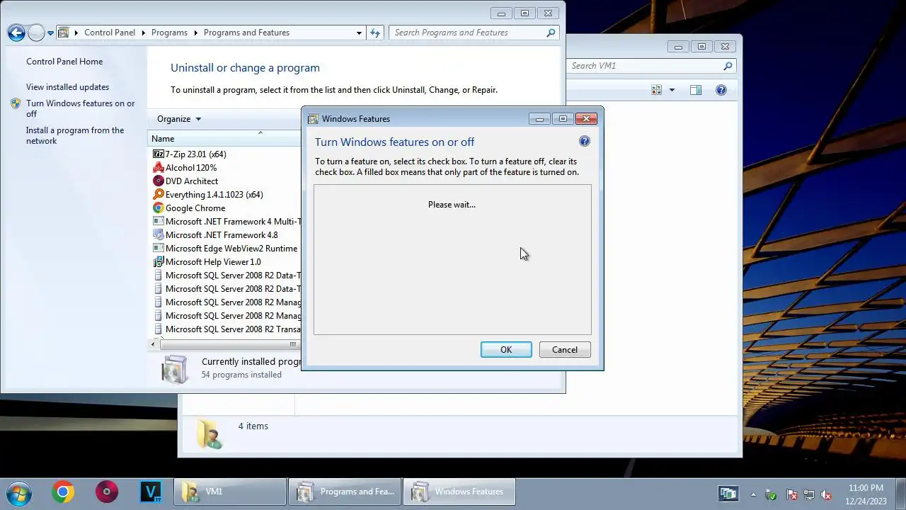Show hidden tray icons arrow
This screenshot has height=510, width=906.
tap(752, 495)
